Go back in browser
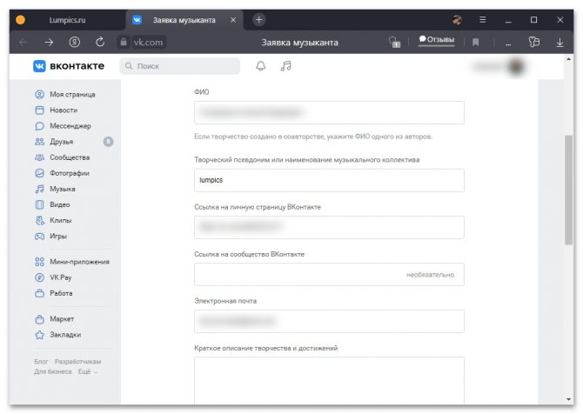This screenshot has width=583, height=414. pyautogui.click(x=23, y=43)
